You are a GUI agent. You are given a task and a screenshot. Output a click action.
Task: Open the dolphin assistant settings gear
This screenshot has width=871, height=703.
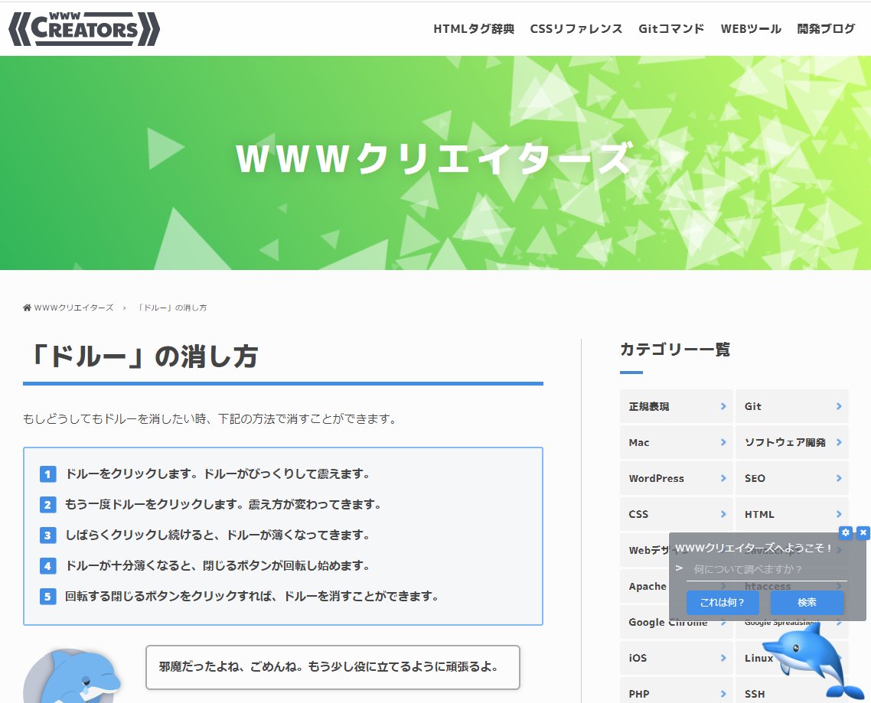(845, 532)
